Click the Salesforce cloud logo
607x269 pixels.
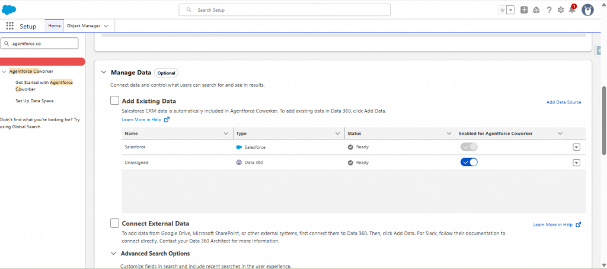pyautogui.click(x=9, y=9)
